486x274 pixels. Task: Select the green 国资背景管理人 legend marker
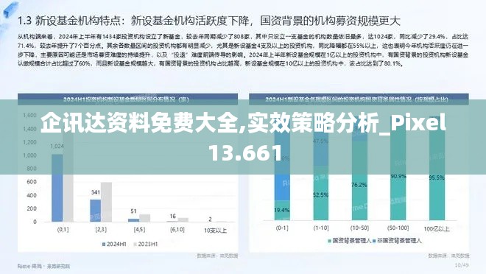(329, 241)
